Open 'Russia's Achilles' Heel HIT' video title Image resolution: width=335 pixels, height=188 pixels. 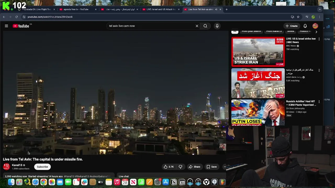[x=301, y=103]
